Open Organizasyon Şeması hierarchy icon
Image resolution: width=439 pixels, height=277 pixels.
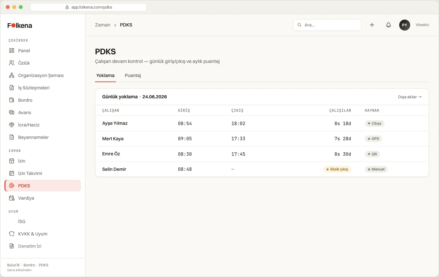point(12,75)
